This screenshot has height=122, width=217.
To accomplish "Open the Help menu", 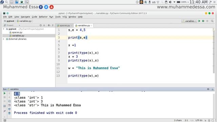I will pyautogui.click(x=80, y=17).
